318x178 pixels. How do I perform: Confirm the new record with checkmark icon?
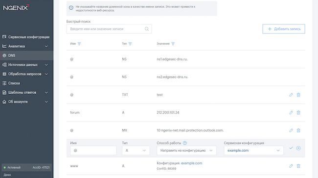291,148
